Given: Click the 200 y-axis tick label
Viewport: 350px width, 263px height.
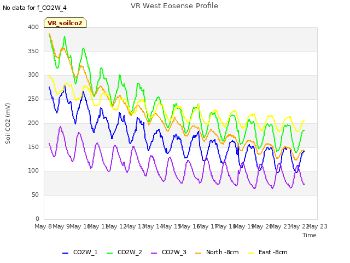Looking at the screenshot, I should pos(33,123).
